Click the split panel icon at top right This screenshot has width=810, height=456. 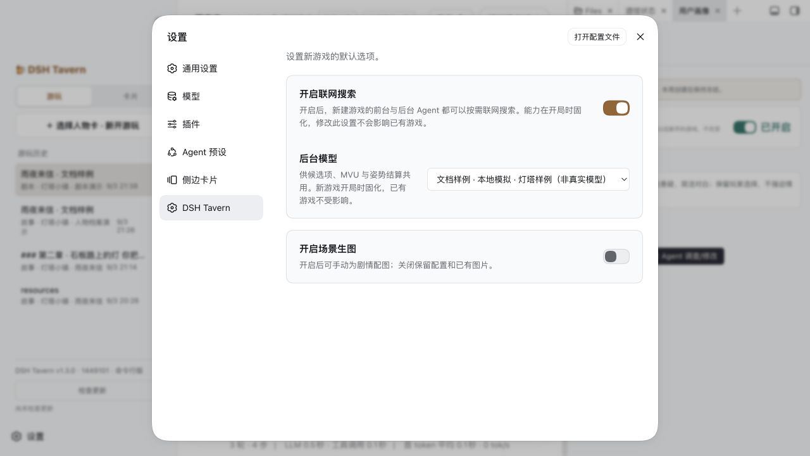coord(795,11)
